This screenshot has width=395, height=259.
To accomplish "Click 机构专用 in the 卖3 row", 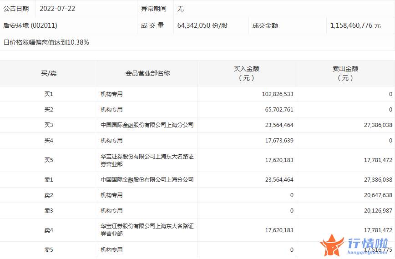I will click(111, 211).
